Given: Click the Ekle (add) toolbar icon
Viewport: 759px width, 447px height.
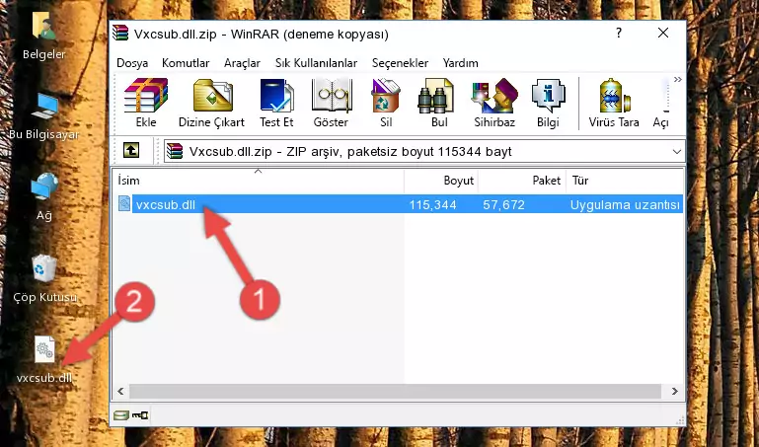Looking at the screenshot, I should pyautogui.click(x=146, y=103).
